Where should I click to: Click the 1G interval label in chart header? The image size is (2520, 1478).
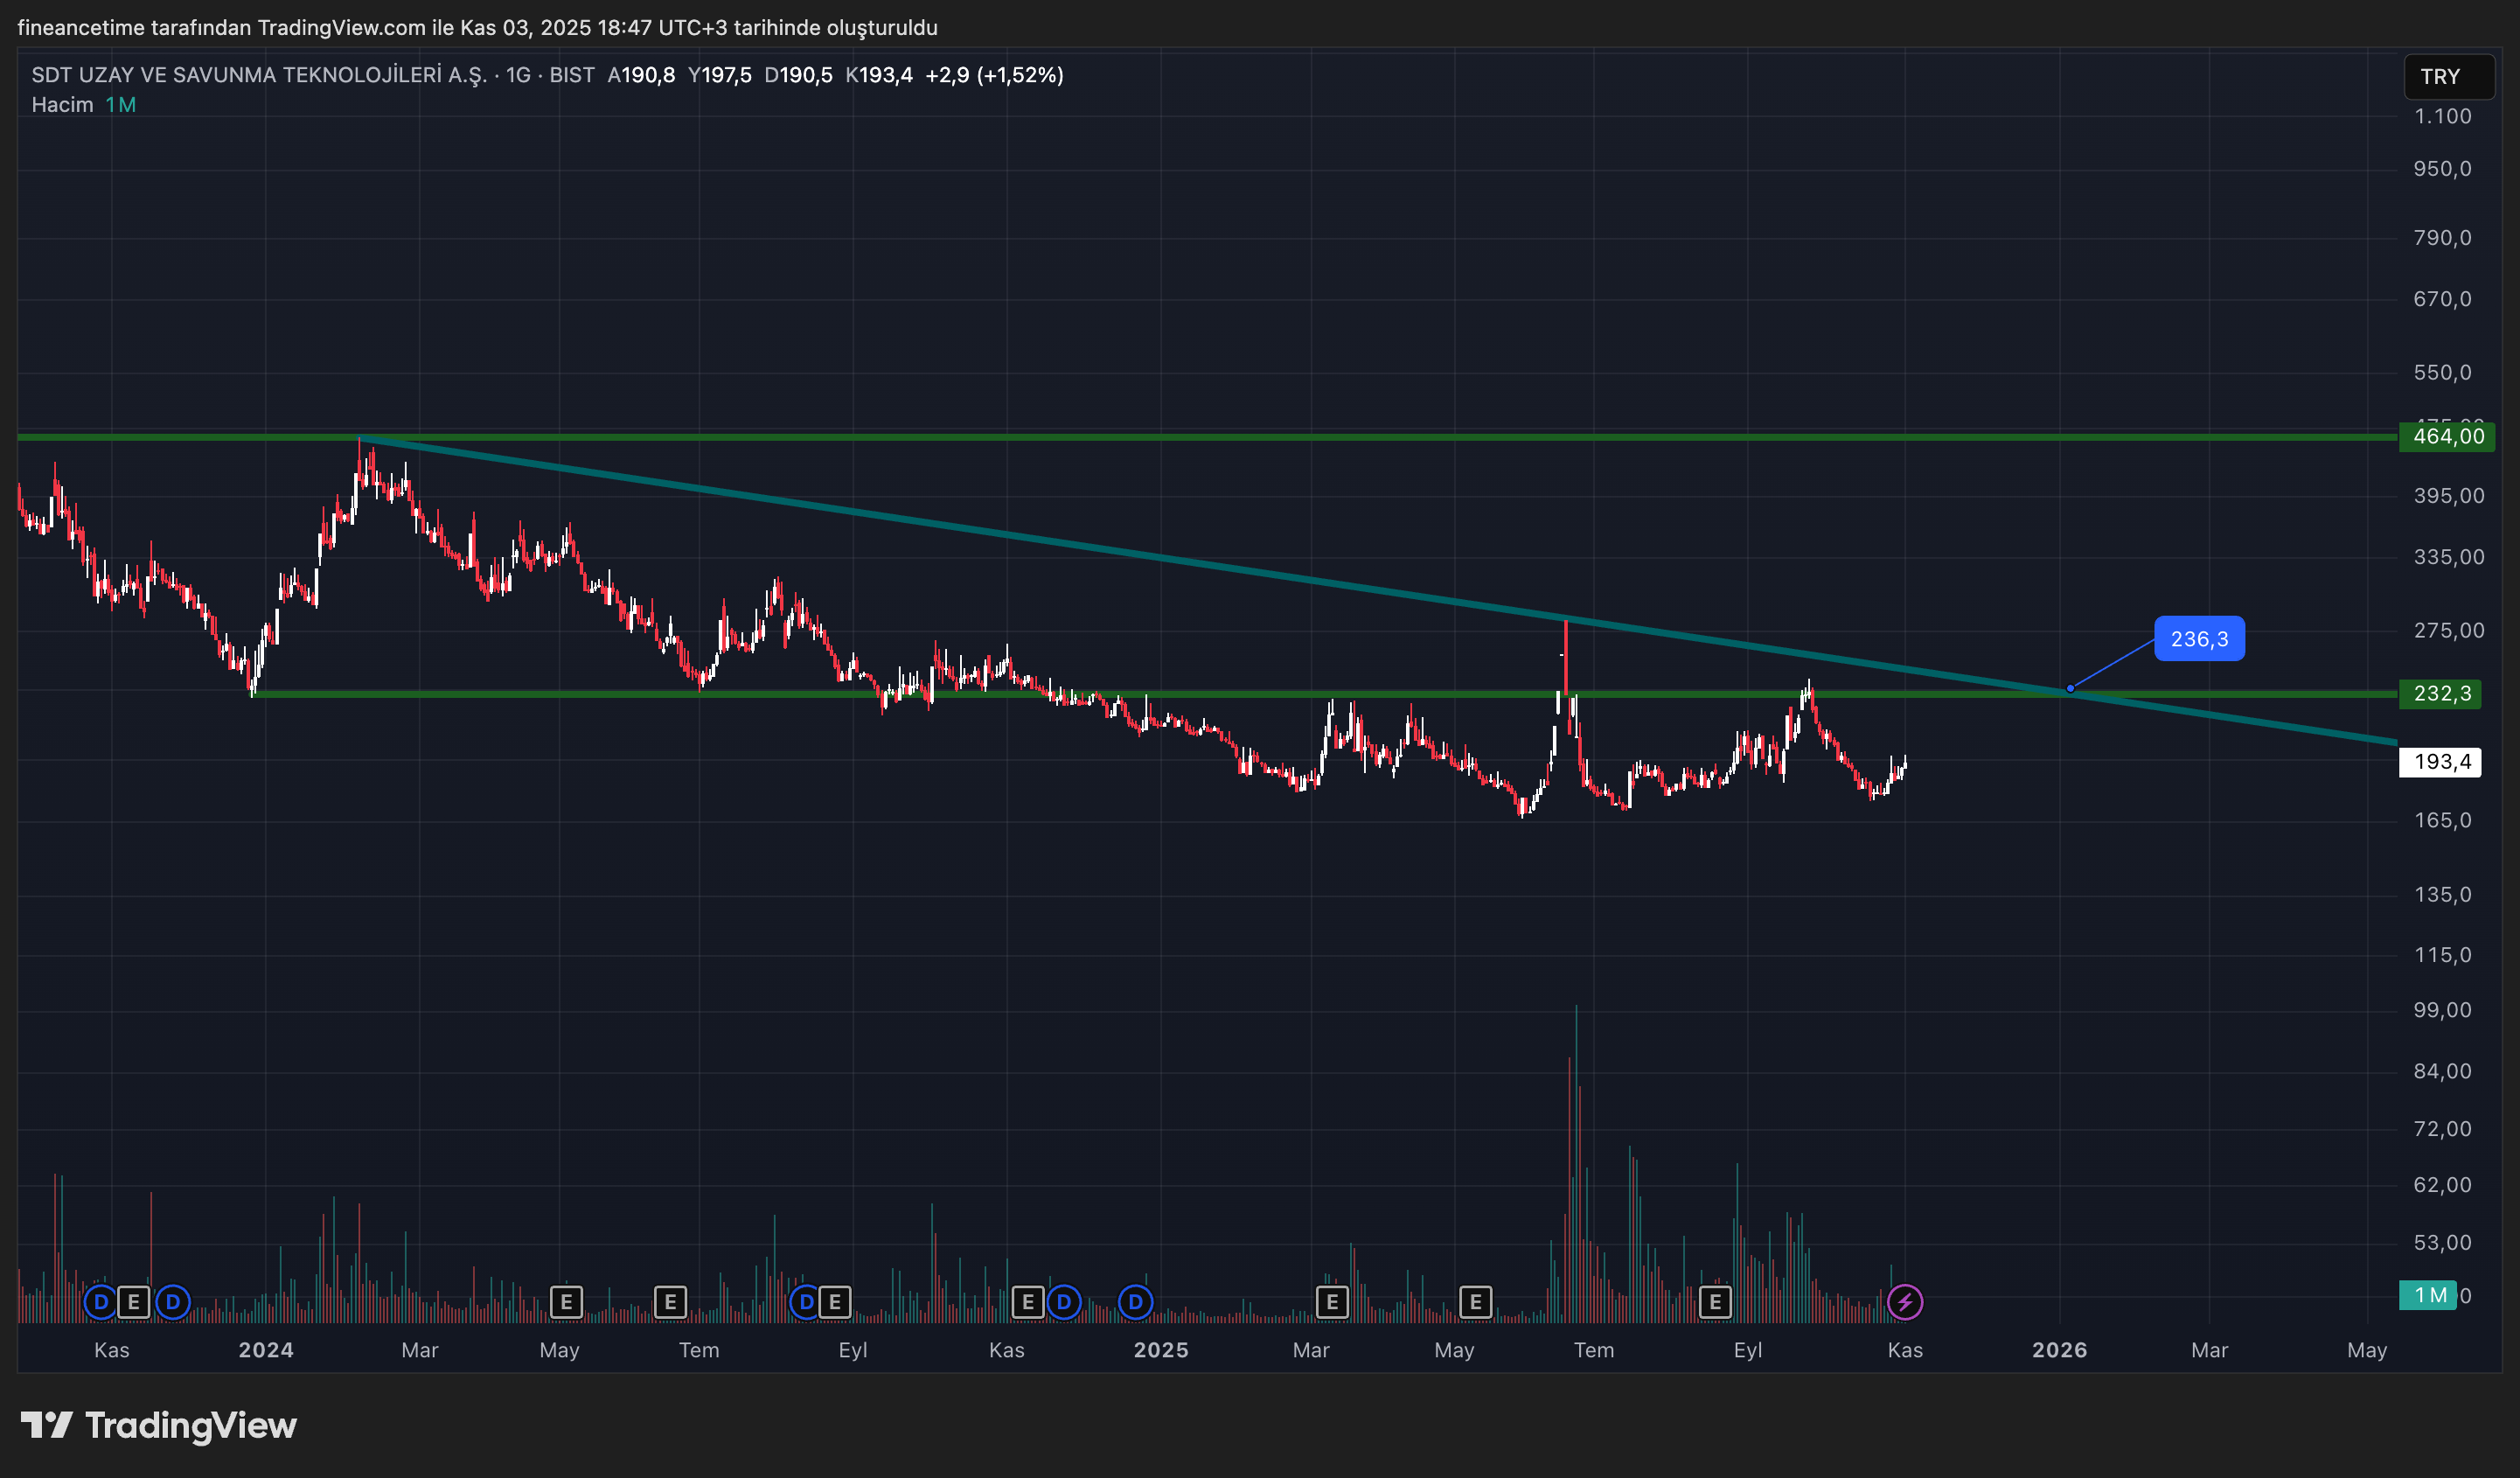[517, 75]
